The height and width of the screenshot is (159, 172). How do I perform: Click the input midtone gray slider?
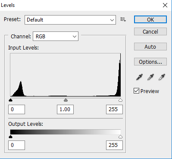(x=66, y=100)
